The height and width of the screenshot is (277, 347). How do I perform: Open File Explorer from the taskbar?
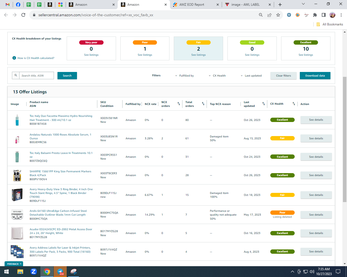click(20, 272)
